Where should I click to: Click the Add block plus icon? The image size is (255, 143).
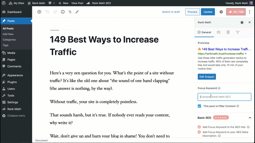pos(39,12)
